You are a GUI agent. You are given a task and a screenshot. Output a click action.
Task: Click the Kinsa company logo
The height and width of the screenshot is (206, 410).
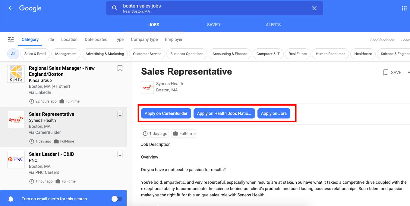click(16, 74)
